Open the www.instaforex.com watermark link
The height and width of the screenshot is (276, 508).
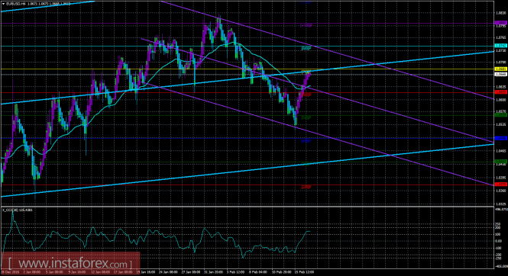point(70,264)
